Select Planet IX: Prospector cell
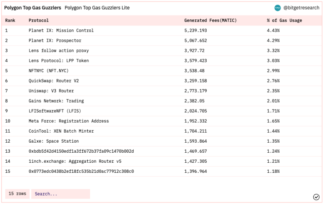 click(x=55, y=40)
